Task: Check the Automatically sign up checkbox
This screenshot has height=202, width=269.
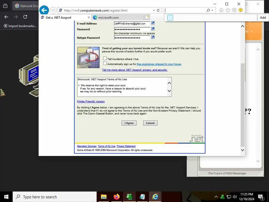Action: click(x=105, y=63)
